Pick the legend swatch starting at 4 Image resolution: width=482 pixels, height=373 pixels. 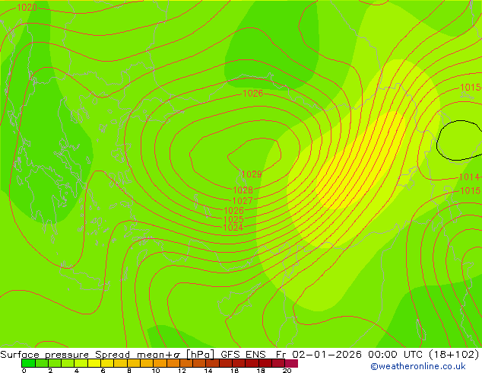pos(81,363)
